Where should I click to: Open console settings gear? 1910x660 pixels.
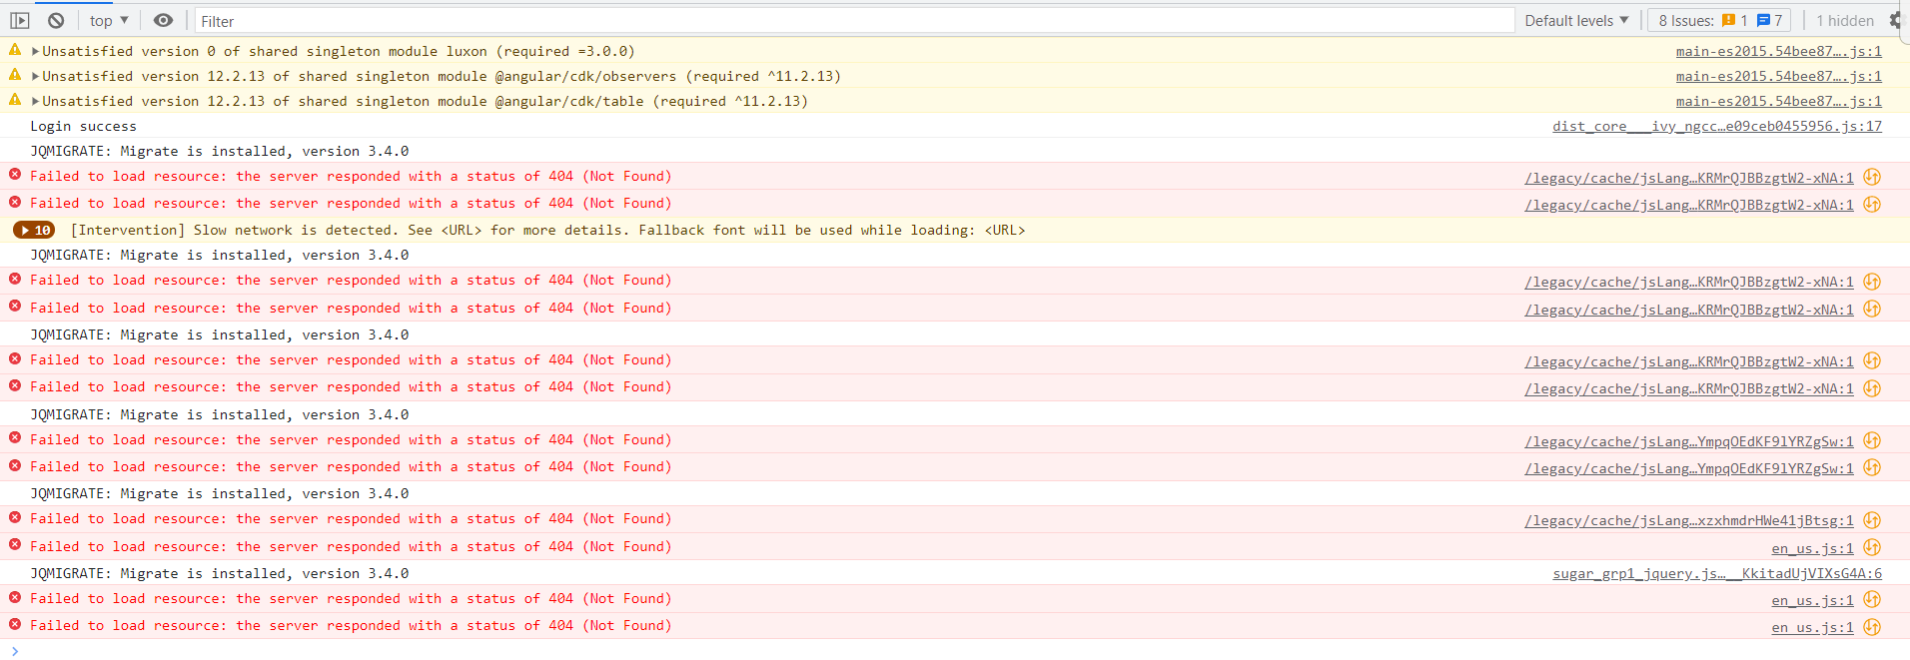pyautogui.click(x=1895, y=20)
